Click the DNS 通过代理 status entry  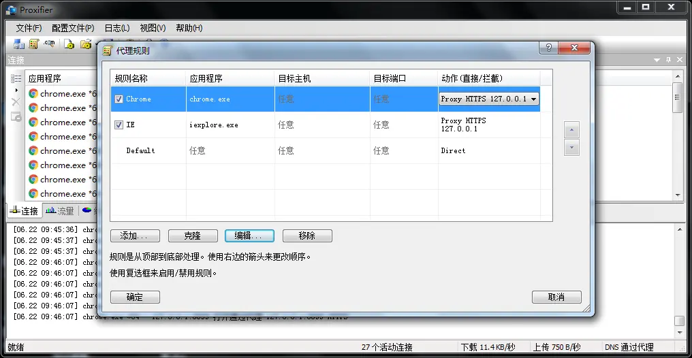pos(629,347)
